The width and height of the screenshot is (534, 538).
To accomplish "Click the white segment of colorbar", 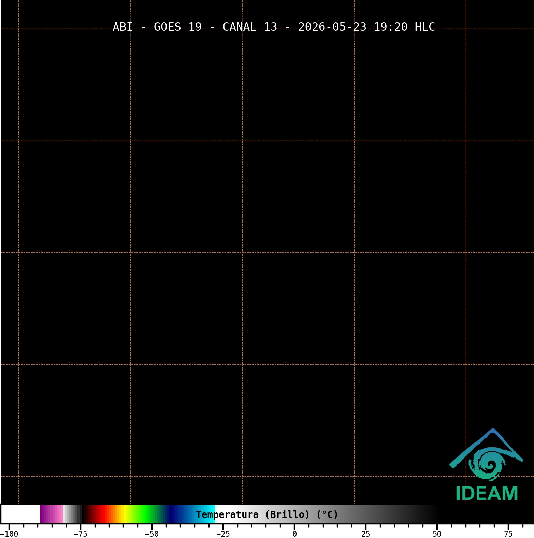I will [x=20, y=514].
